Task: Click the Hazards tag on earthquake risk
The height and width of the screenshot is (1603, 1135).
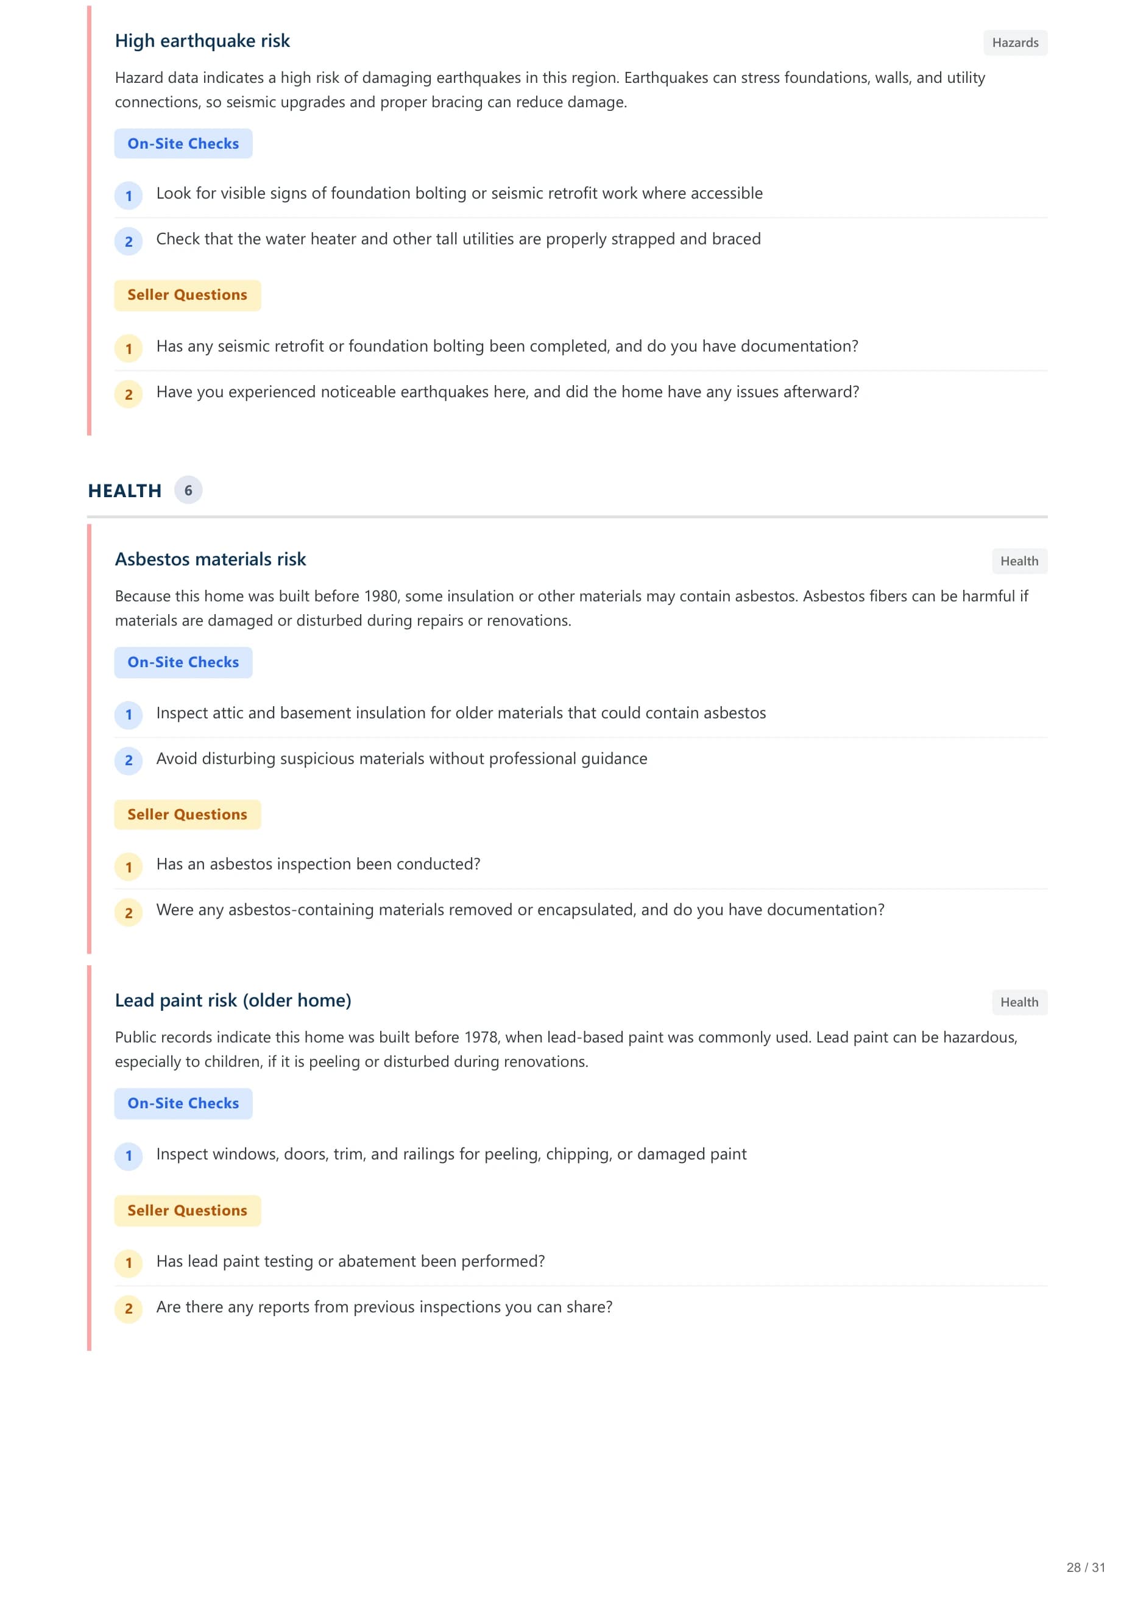Action: [1015, 43]
